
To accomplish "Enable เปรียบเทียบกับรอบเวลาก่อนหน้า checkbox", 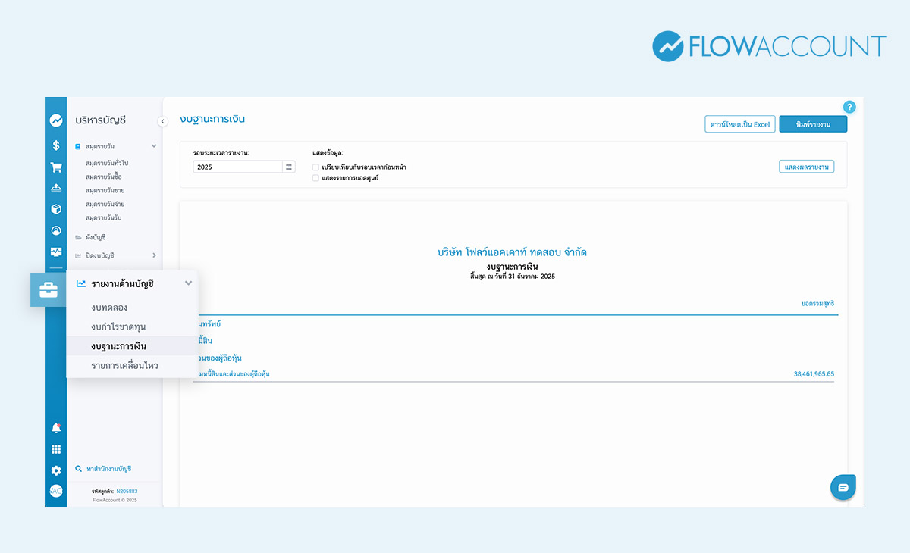I will click(x=315, y=167).
